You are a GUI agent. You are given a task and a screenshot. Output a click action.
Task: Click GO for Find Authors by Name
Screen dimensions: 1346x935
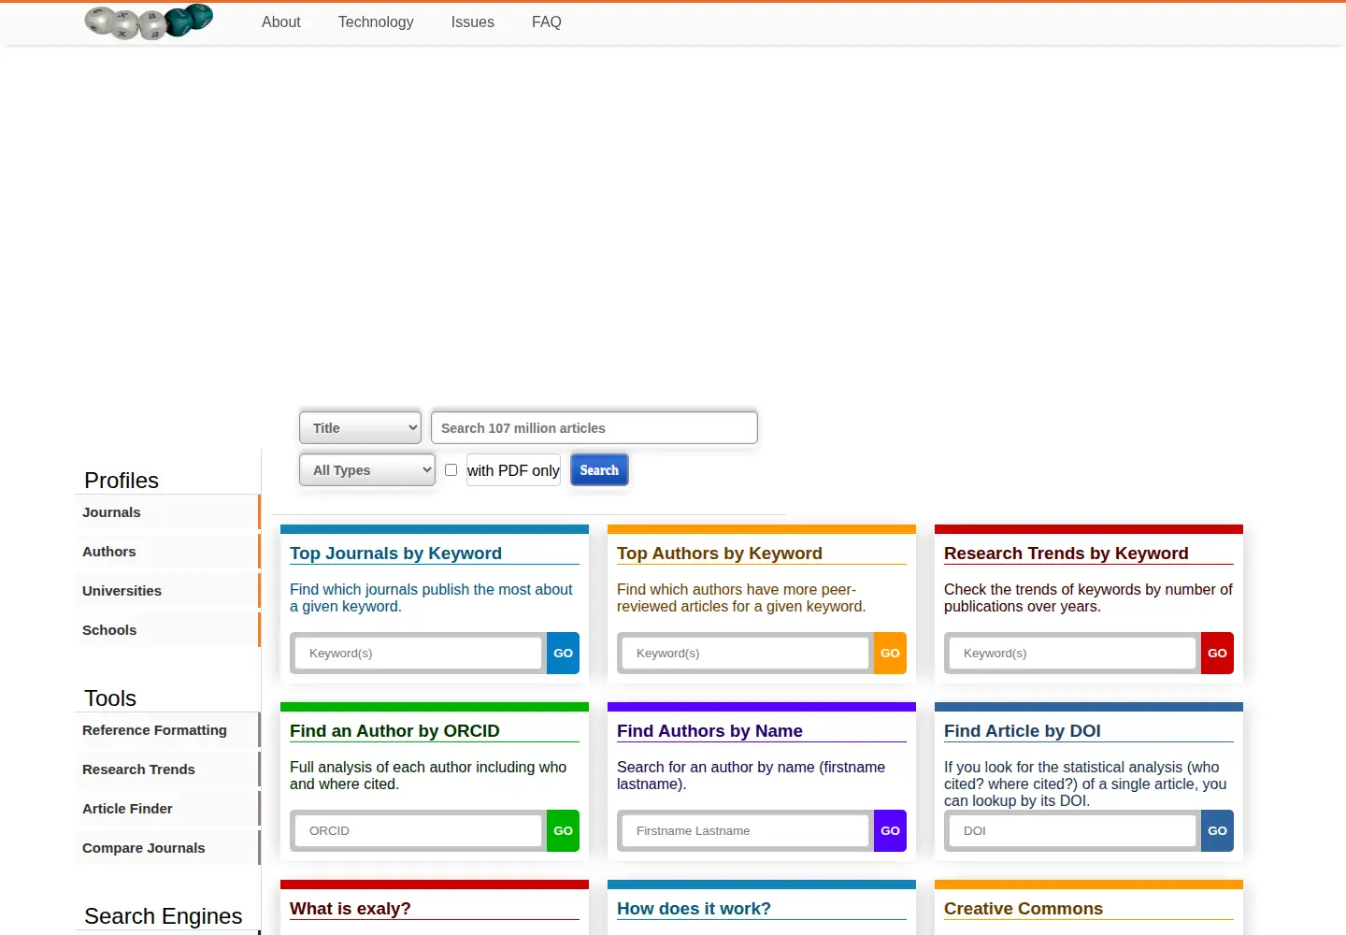(890, 831)
